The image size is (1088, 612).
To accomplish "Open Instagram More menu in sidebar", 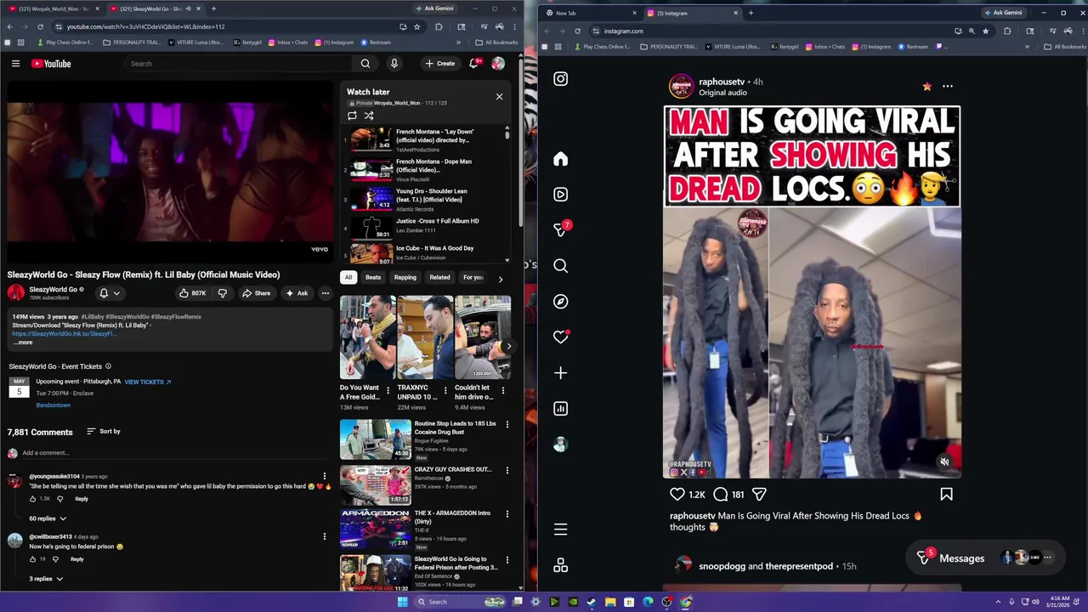I will 560,530.
